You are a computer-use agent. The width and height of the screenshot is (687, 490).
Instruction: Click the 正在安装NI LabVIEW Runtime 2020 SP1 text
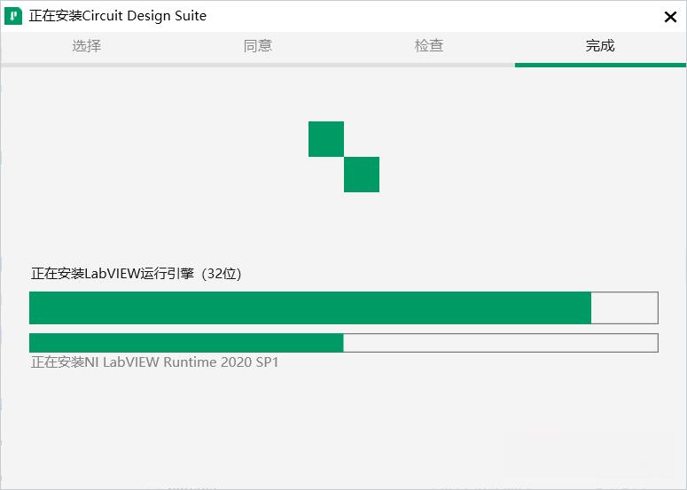coord(154,362)
